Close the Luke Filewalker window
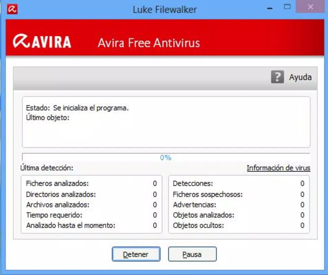 [x=310, y=7]
